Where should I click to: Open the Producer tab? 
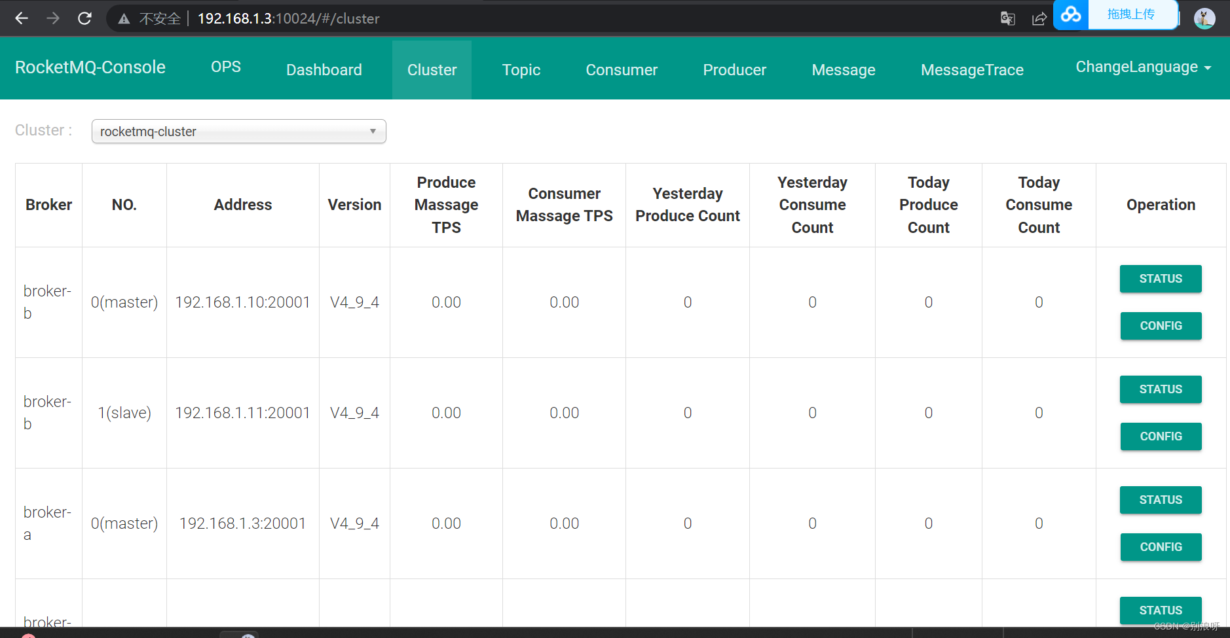[x=734, y=69]
